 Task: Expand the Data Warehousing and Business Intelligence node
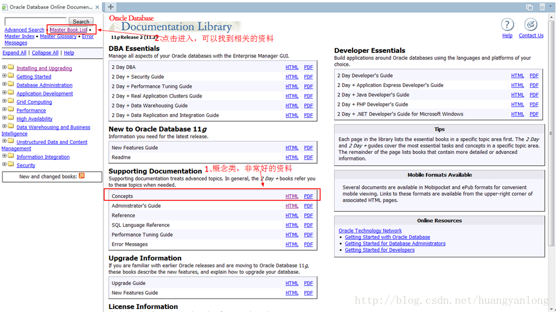(x=4, y=126)
